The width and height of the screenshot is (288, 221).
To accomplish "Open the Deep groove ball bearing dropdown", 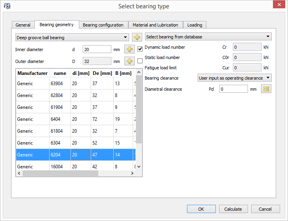I will coord(72,37).
